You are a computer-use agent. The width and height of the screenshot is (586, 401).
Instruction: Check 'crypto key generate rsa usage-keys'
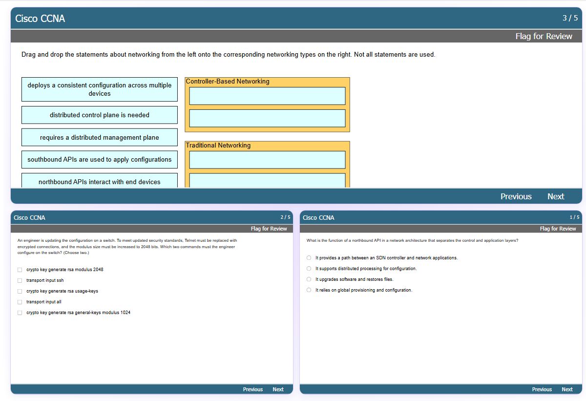pyautogui.click(x=20, y=291)
